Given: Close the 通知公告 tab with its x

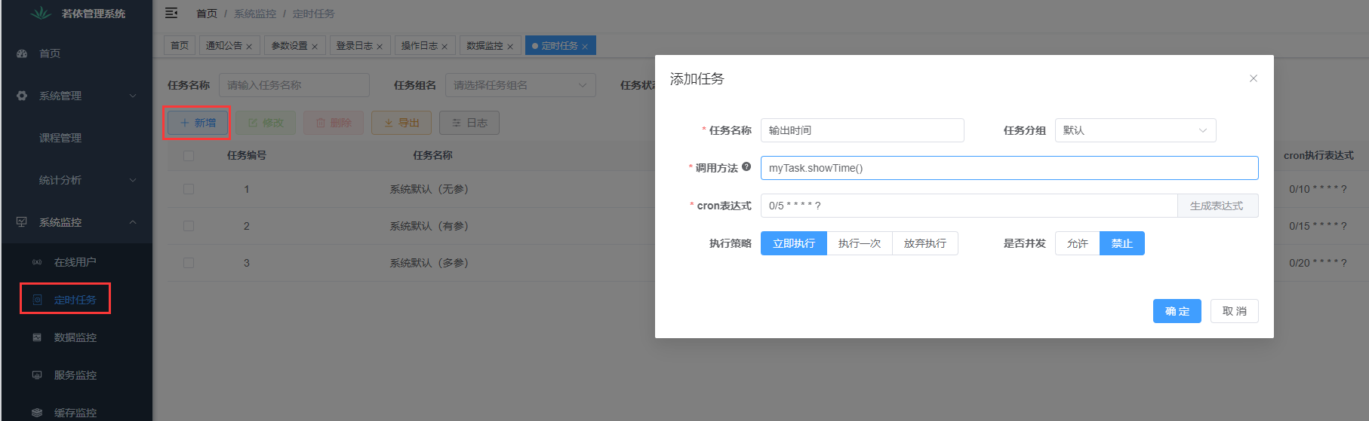Looking at the screenshot, I should click(249, 47).
